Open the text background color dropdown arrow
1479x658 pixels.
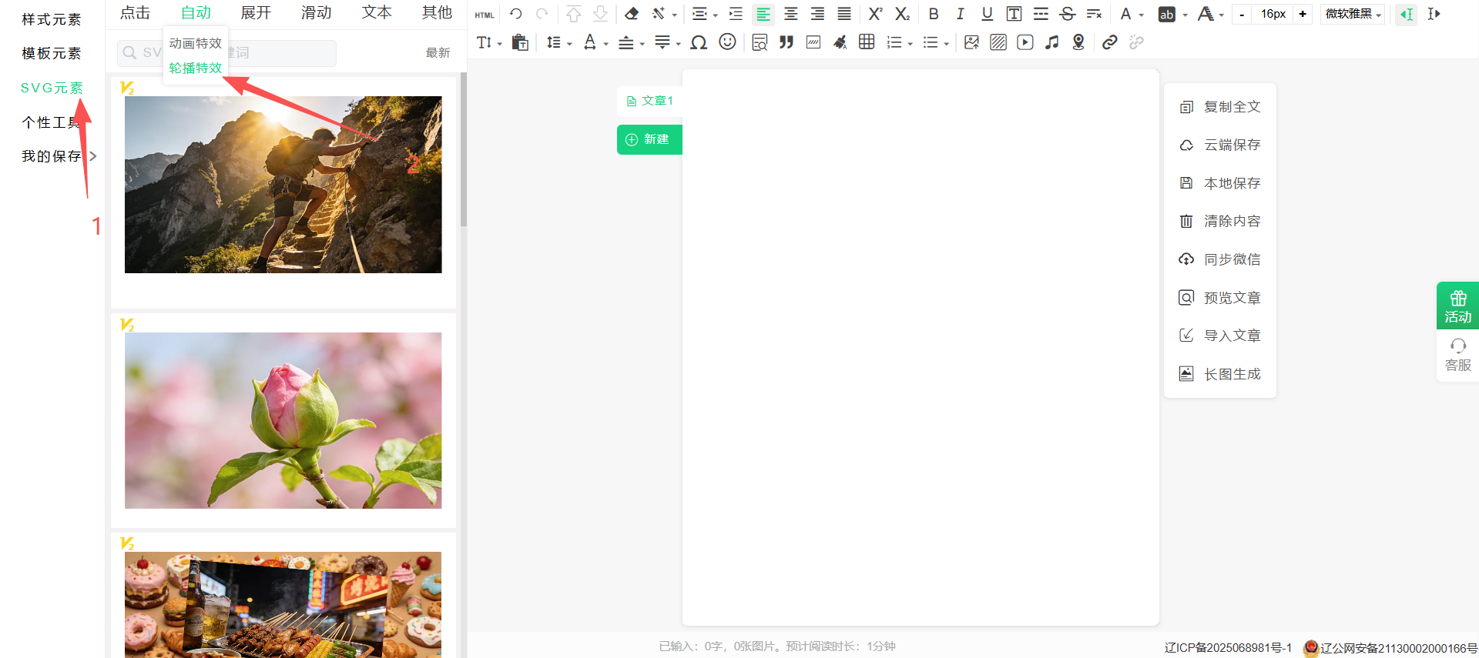coord(1185,15)
